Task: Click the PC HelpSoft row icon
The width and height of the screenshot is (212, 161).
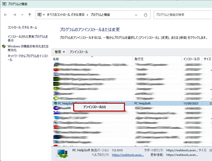Action: tap(56, 103)
